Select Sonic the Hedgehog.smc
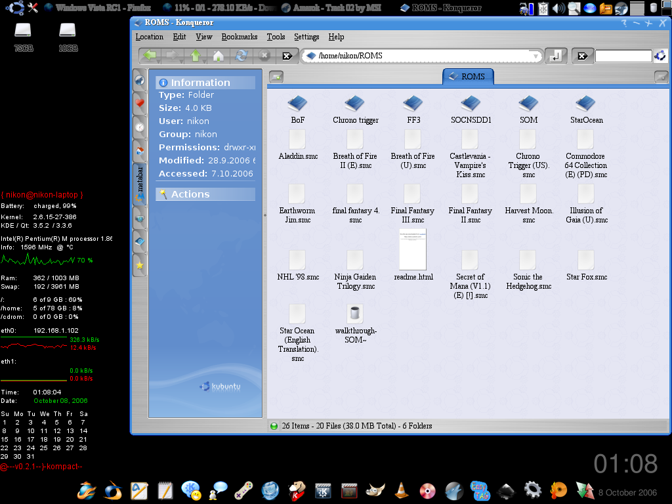 [528, 271]
